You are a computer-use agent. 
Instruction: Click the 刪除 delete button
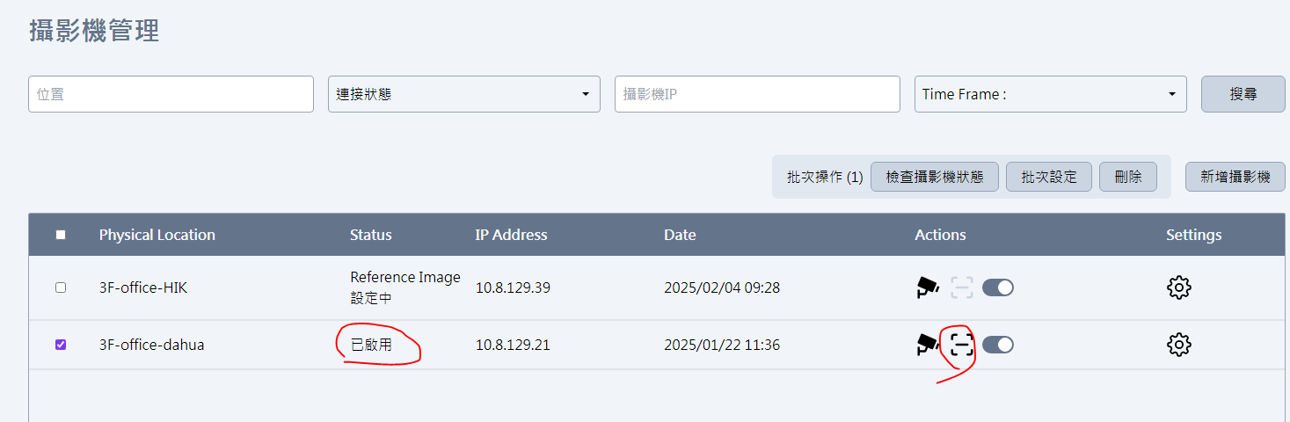tap(1128, 177)
